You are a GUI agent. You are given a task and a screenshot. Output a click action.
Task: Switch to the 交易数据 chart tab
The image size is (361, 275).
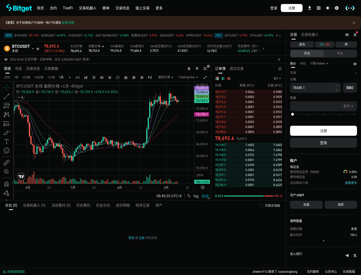click(x=51, y=68)
